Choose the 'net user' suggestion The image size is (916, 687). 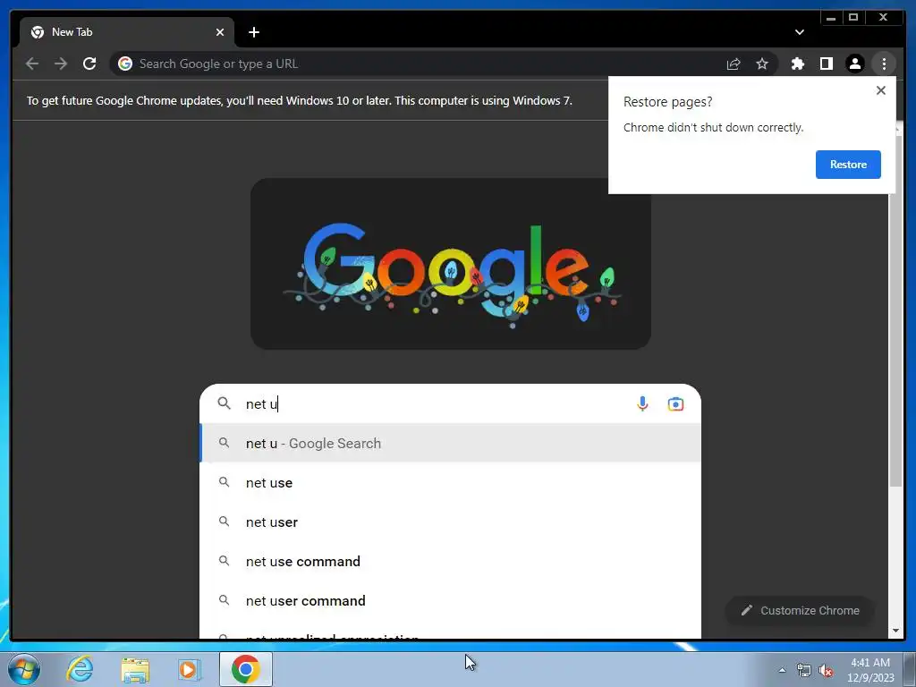tap(450, 522)
